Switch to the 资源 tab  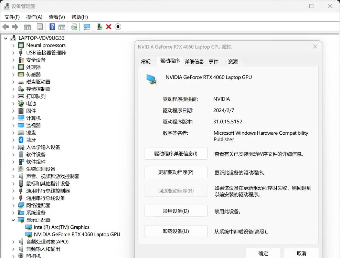point(233,62)
